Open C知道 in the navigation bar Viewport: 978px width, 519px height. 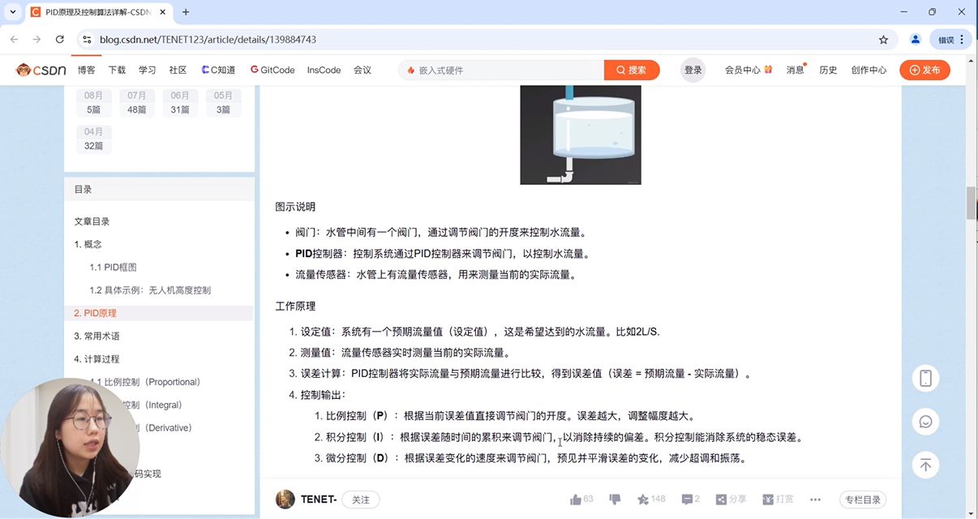(x=218, y=71)
